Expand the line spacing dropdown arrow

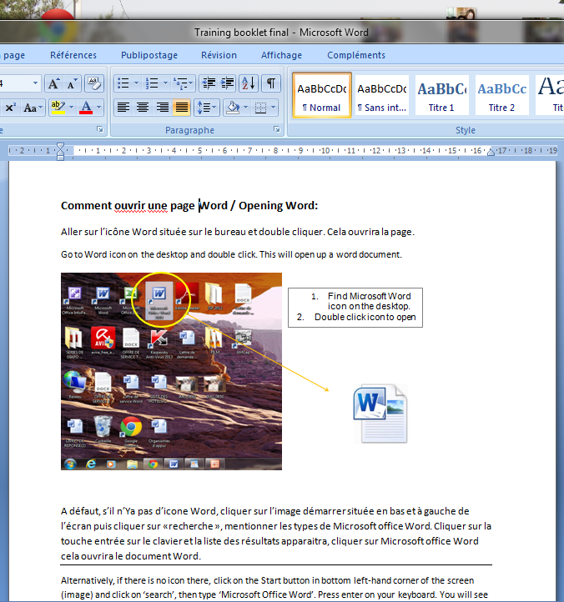pyautogui.click(x=214, y=108)
